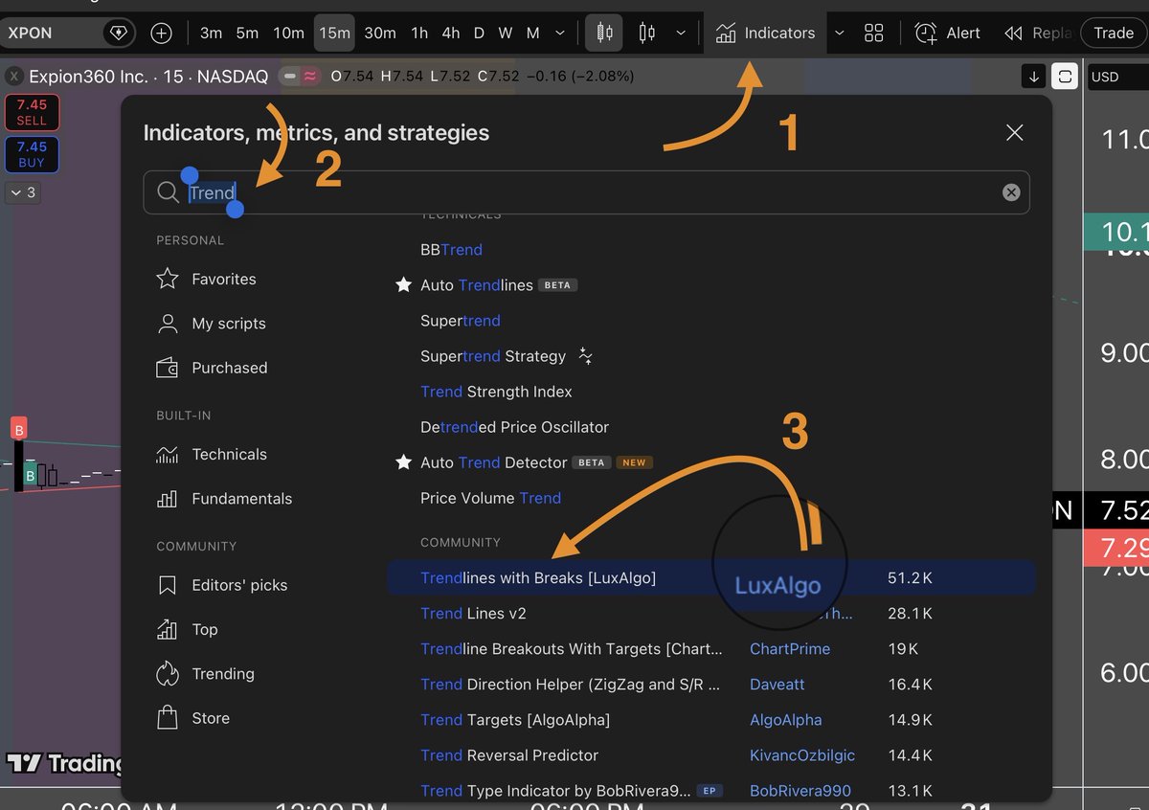Image resolution: width=1149 pixels, height=810 pixels.
Task: Start bar Replay mode
Action: [1037, 33]
